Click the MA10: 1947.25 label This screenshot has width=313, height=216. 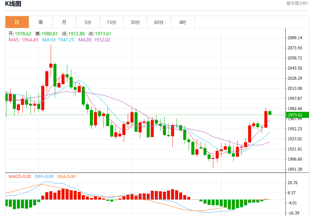[58, 40]
